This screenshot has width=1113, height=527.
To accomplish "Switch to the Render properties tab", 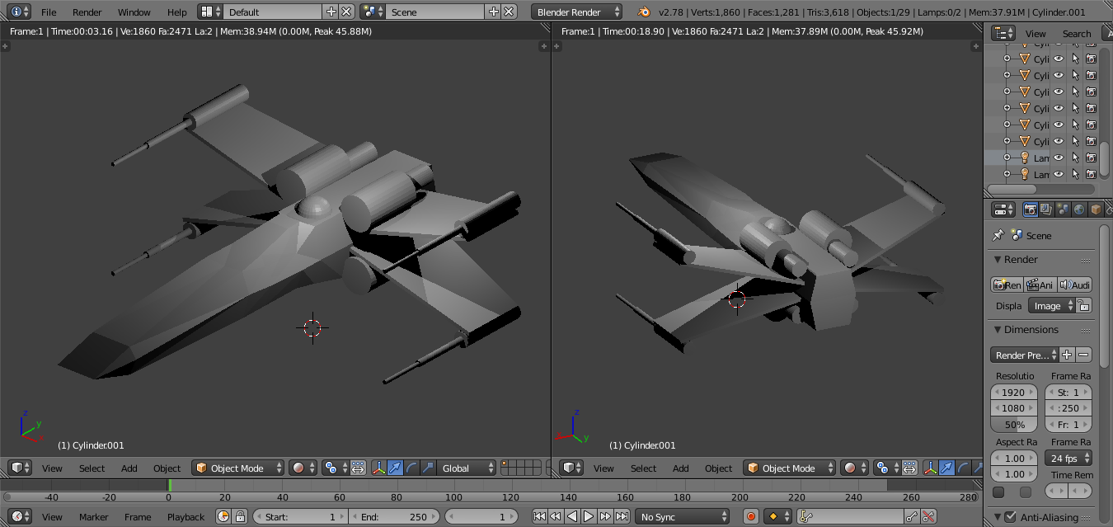I will pos(1030,209).
